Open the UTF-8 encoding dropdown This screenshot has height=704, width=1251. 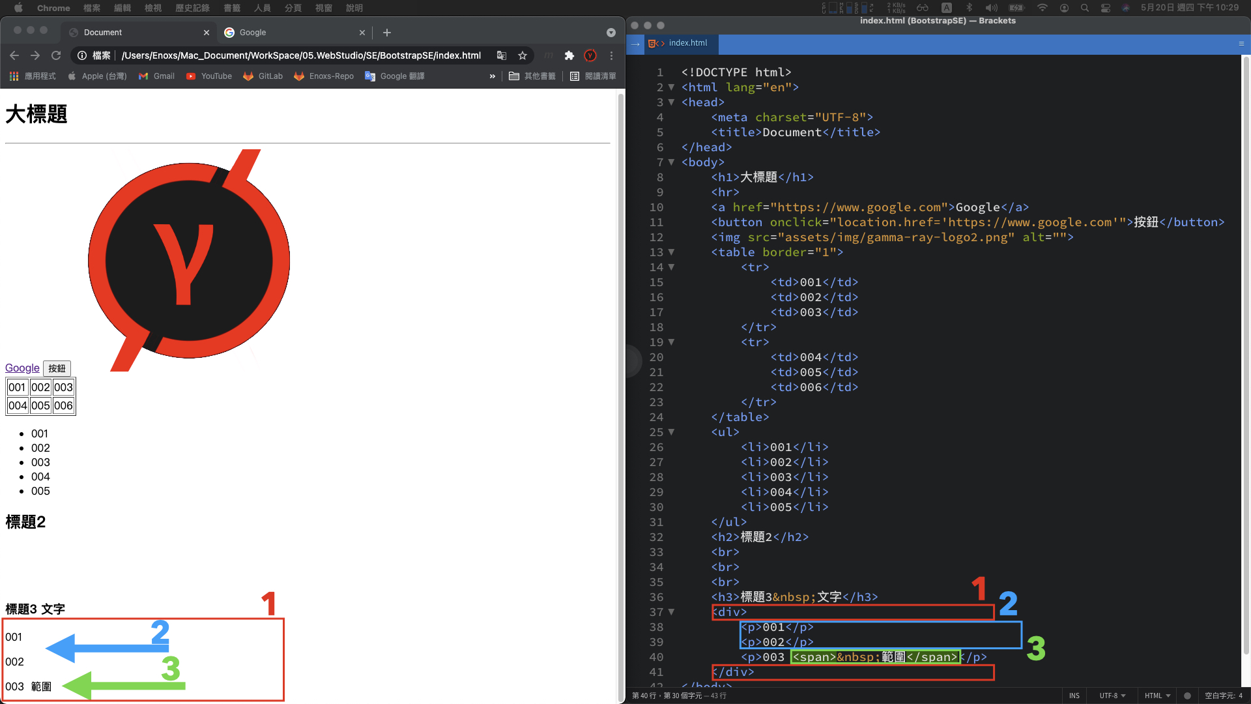pos(1112,696)
